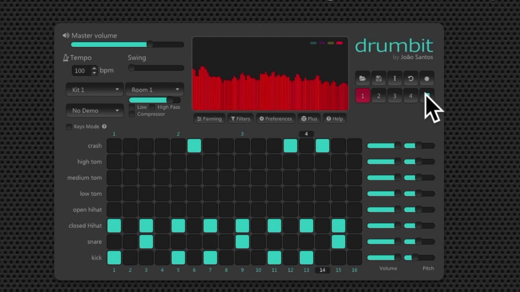This screenshot has width=520, height=292.
Task: Adjust the closed Hihat pitch slider
Action: pyautogui.click(x=419, y=225)
